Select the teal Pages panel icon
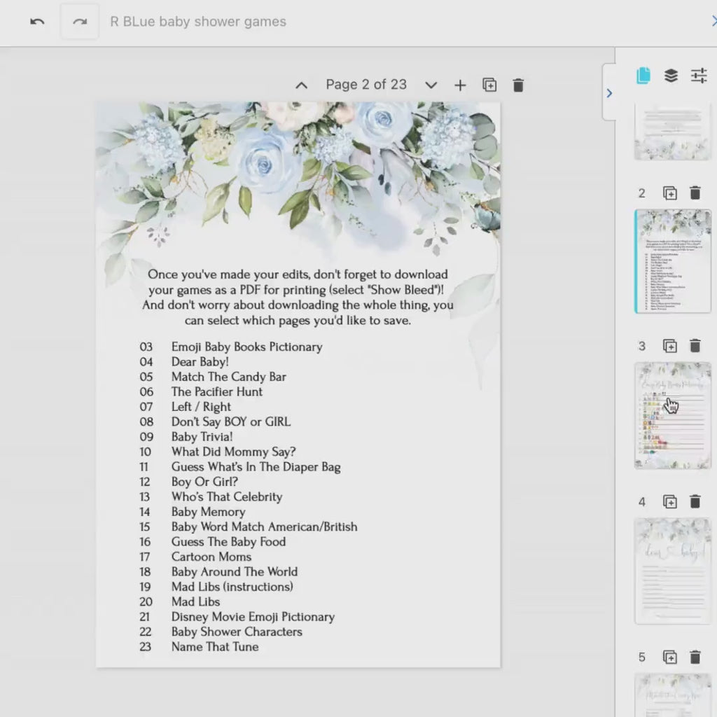The height and width of the screenshot is (717, 717). 643,75
